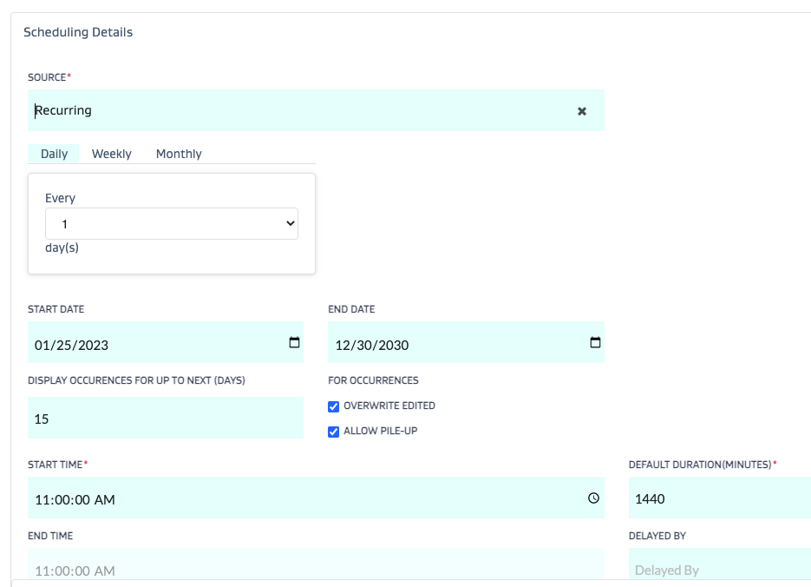Select the AM segment of Start Time
Screen dimensions: 811x587
pyautogui.click(x=105, y=500)
